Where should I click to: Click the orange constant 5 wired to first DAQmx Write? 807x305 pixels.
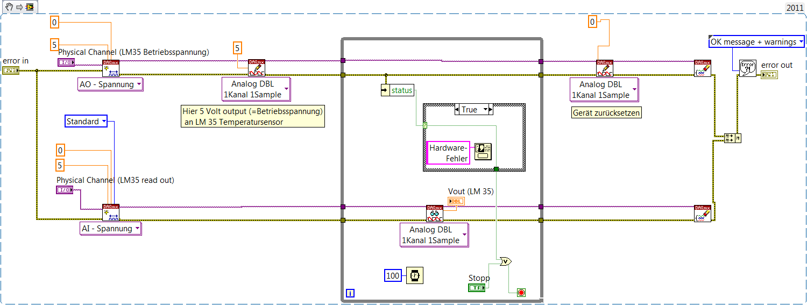[x=237, y=48]
